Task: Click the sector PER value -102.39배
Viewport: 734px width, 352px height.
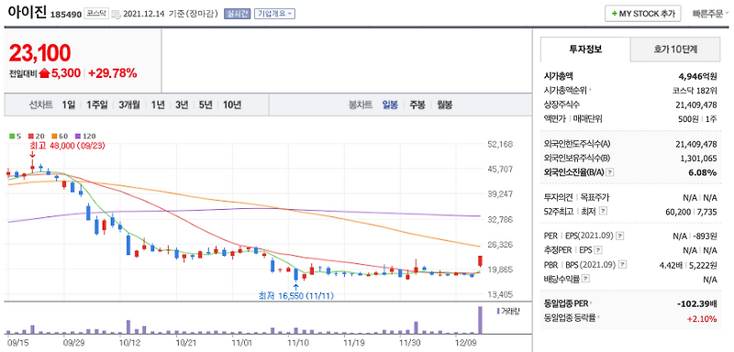Action: point(697,303)
